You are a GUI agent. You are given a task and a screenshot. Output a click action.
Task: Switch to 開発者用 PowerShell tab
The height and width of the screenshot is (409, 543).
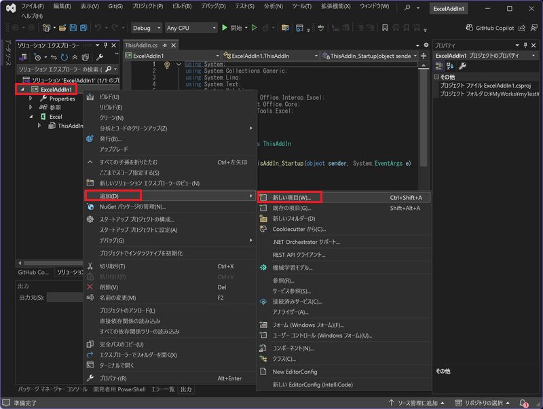(119, 389)
